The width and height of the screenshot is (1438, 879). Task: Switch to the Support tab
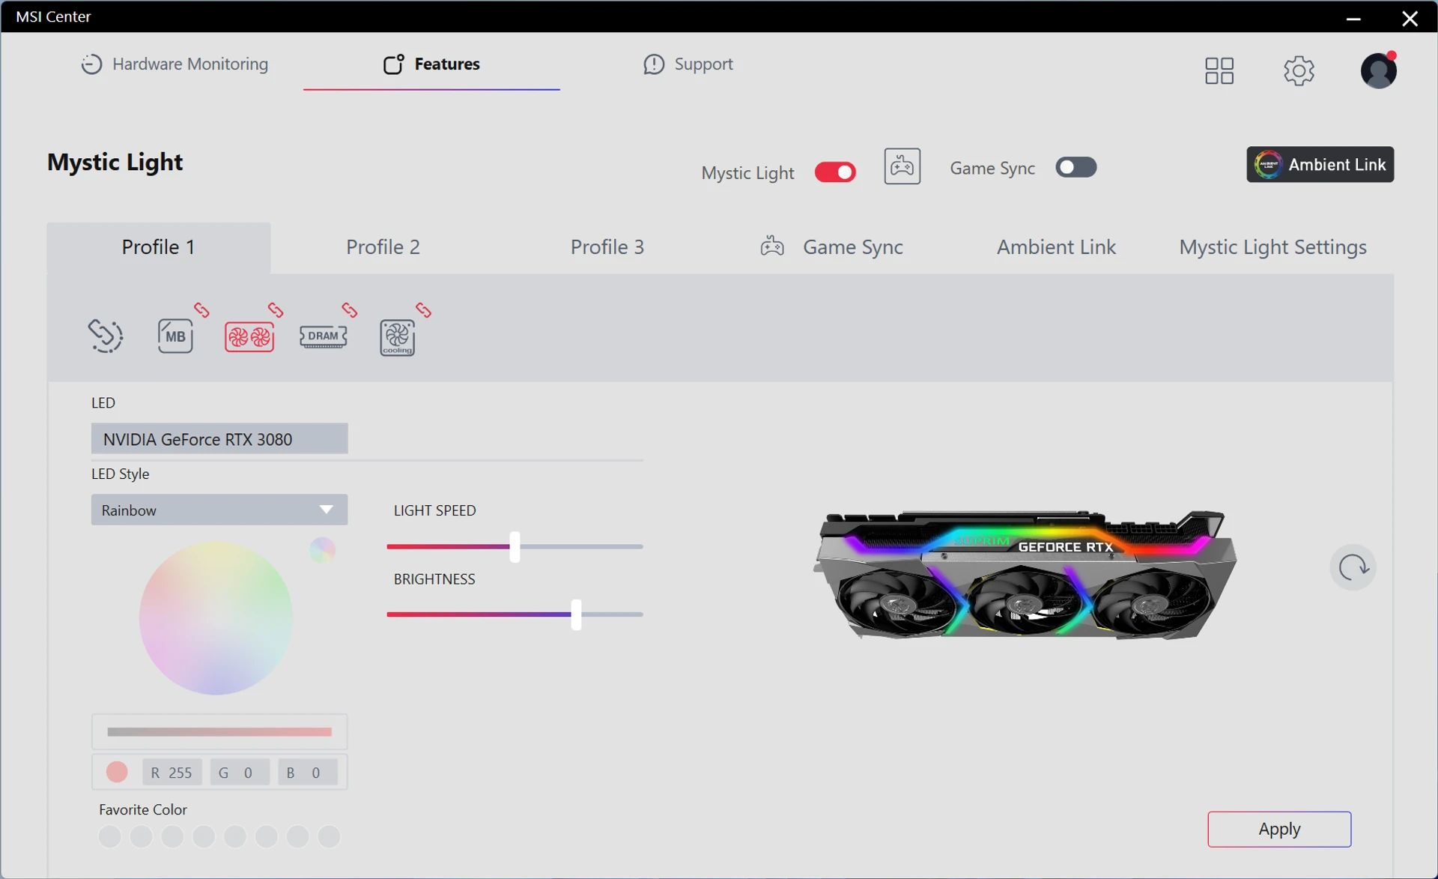(688, 64)
